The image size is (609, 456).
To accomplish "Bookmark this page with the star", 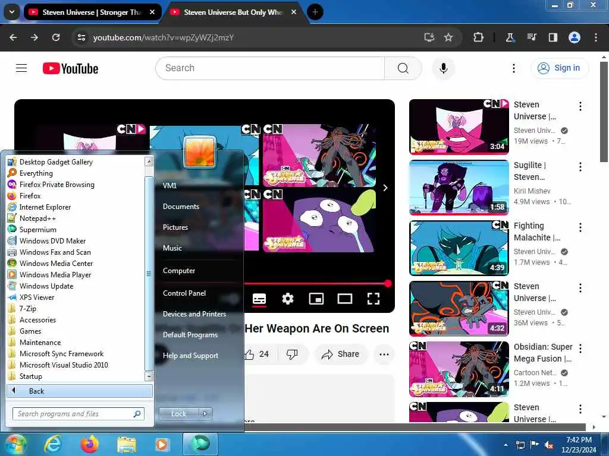I will pyautogui.click(x=448, y=37).
